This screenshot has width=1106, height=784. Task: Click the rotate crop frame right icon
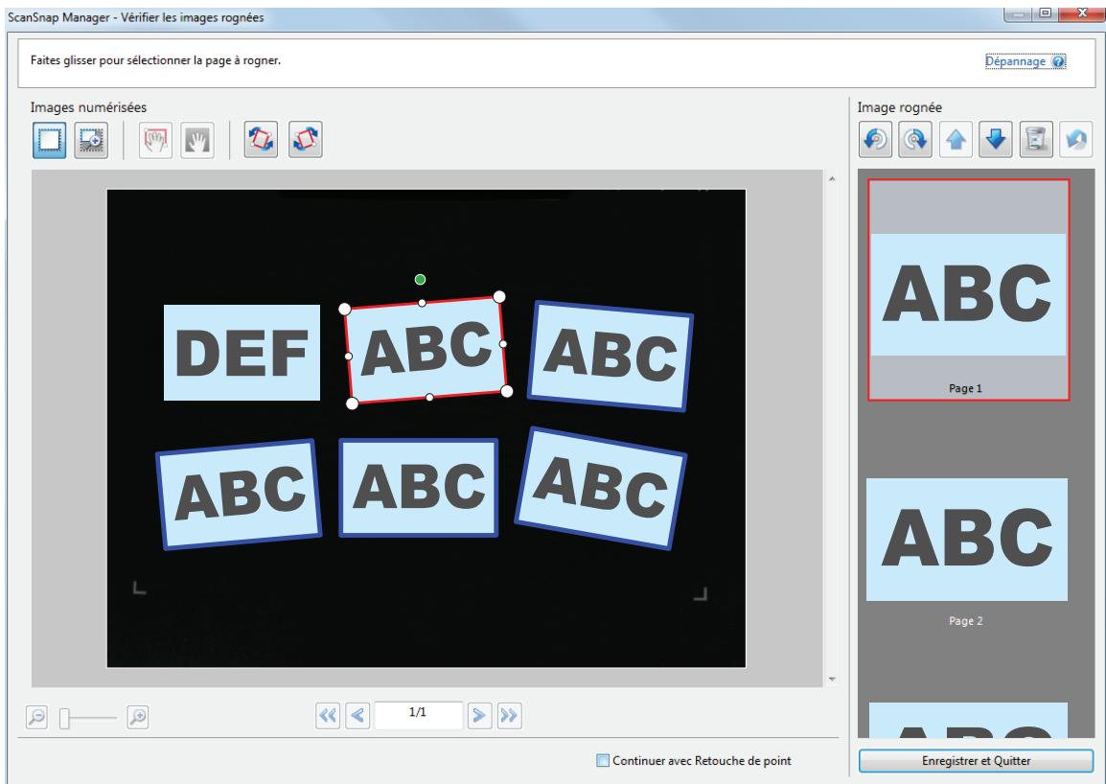(x=306, y=139)
